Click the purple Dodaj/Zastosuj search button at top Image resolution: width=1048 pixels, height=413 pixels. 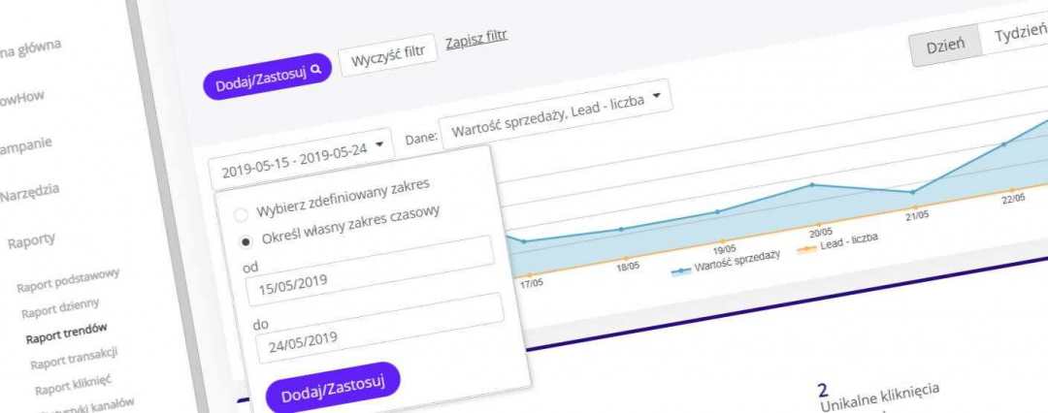(267, 74)
